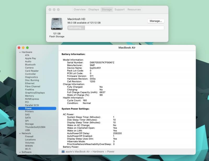The width and height of the screenshot is (209, 161).
Task: Select Camera in the sidebar
Action: (x=29, y=68)
